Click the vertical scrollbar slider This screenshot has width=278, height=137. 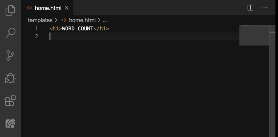click(272, 32)
